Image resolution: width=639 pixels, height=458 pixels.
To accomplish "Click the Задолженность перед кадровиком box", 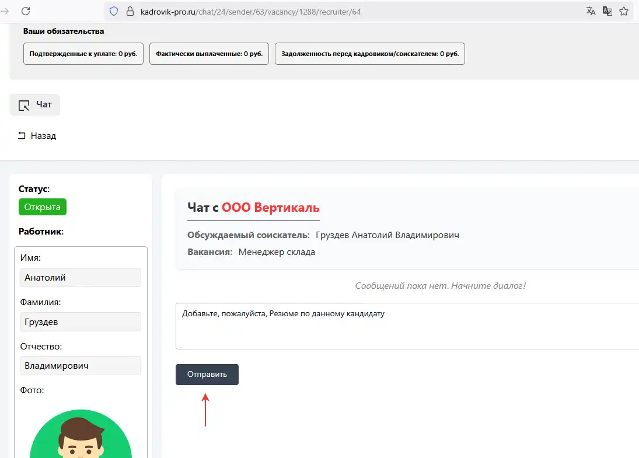I will click(370, 54).
